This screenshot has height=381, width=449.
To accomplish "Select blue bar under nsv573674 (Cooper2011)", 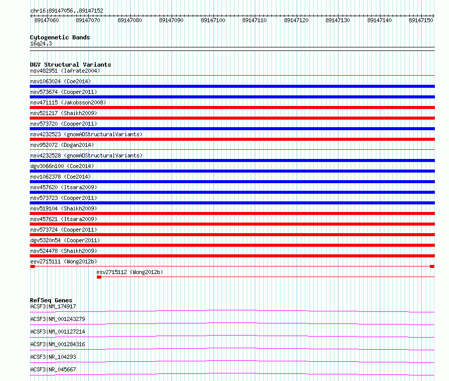I will click(x=232, y=97).
